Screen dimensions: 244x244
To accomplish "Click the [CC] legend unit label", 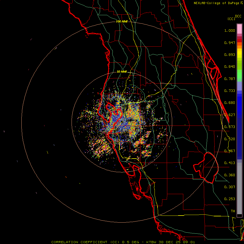I will [x=232, y=19].
